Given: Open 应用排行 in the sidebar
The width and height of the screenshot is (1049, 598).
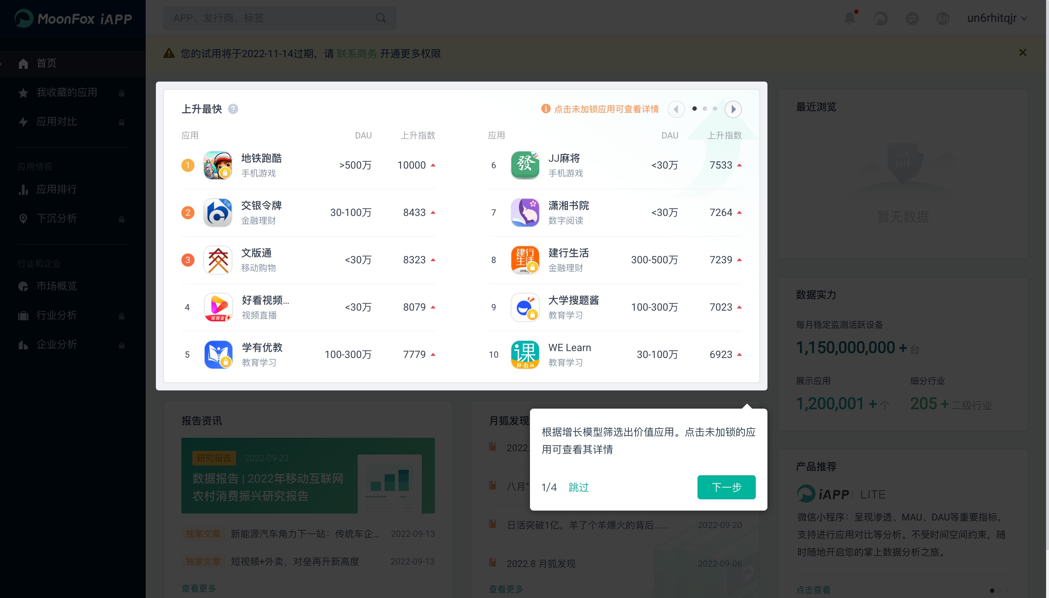Looking at the screenshot, I should [x=73, y=189].
